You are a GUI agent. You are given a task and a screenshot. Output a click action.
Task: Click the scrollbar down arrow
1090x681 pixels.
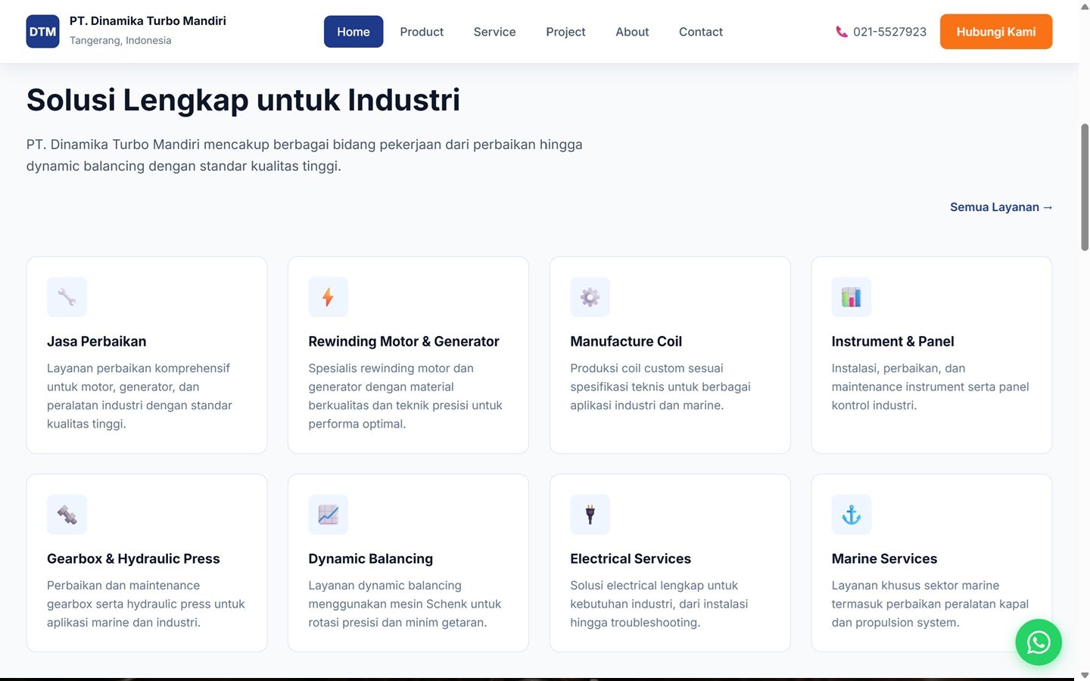pyautogui.click(x=1084, y=674)
